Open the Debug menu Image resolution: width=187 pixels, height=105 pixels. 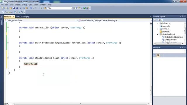tap(25, 5)
